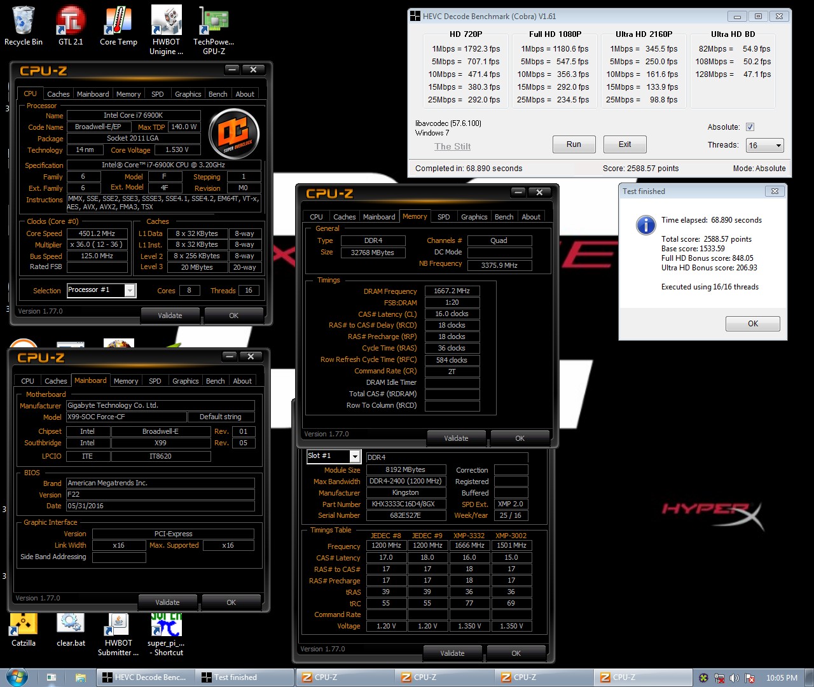The height and width of the screenshot is (687, 814).
Task: Click the mainboard Model X99-SOC Force-CF field
Action: pyautogui.click(x=127, y=417)
